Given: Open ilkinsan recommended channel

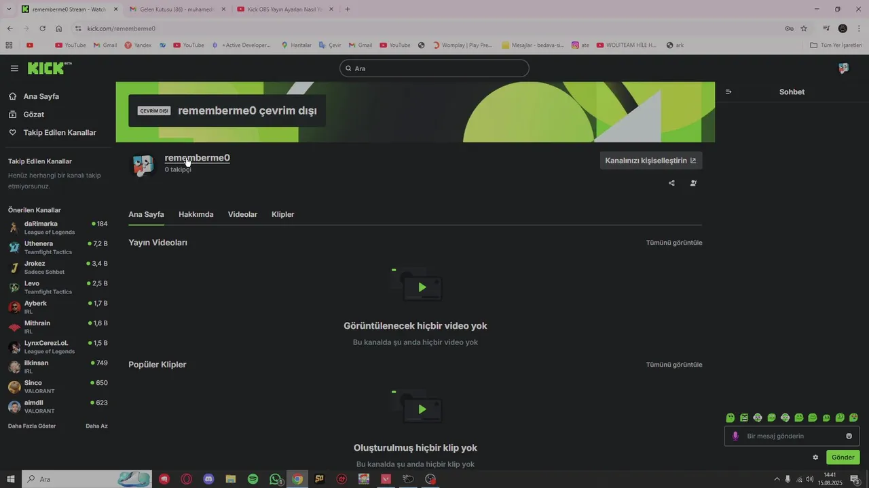Looking at the screenshot, I should click(57, 367).
